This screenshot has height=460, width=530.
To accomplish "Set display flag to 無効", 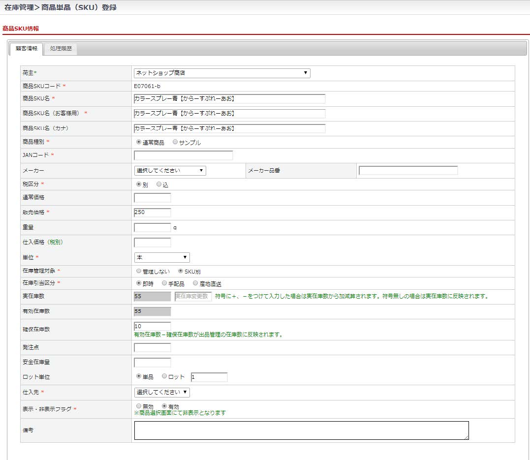I will [x=138, y=406].
